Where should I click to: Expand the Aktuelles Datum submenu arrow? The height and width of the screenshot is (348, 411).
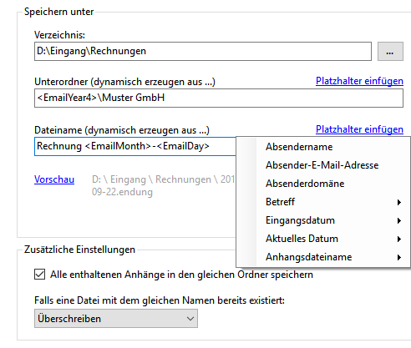399,239
